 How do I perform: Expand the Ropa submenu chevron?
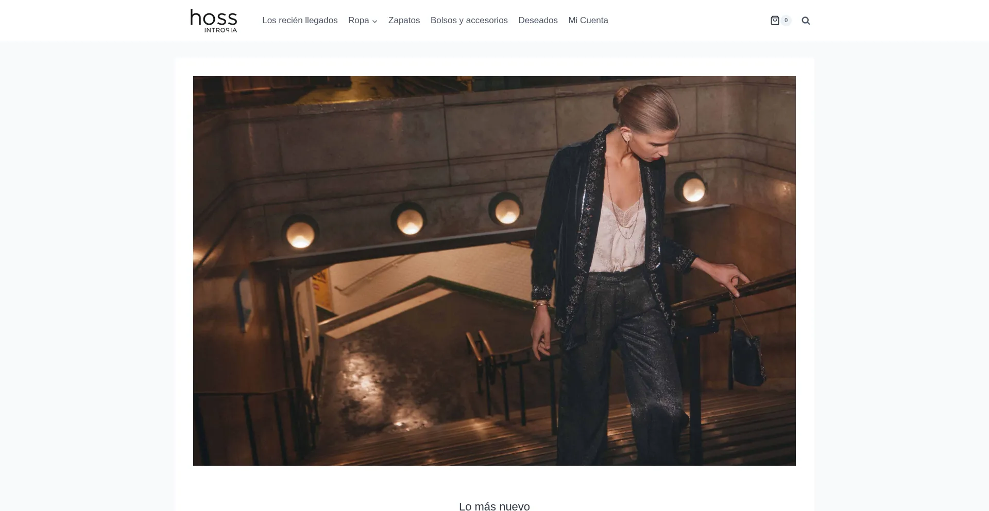tap(375, 21)
